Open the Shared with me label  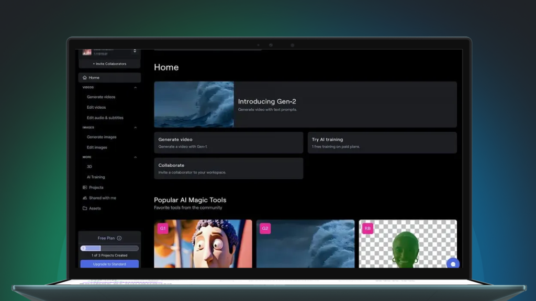(103, 198)
